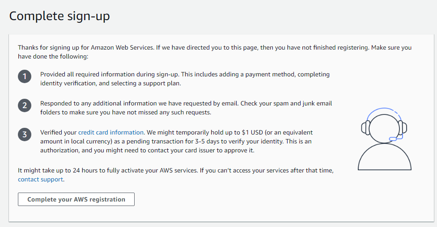Screen dimensions: 437x227
Task: Follow the contact support link
Action: coord(41,179)
